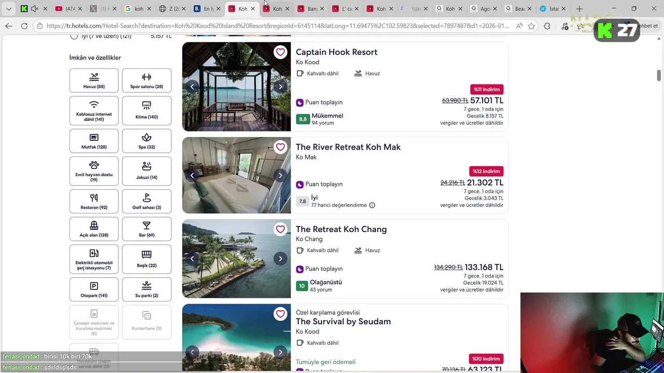This screenshot has height=373, width=664.
Task: Click price 21.302 TL for River Retreat
Action: coord(485,183)
